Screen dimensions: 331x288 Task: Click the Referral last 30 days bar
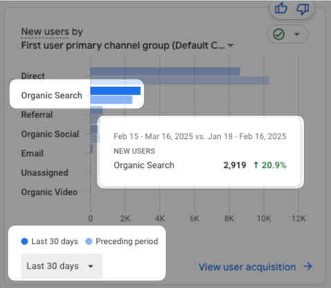tap(97, 110)
